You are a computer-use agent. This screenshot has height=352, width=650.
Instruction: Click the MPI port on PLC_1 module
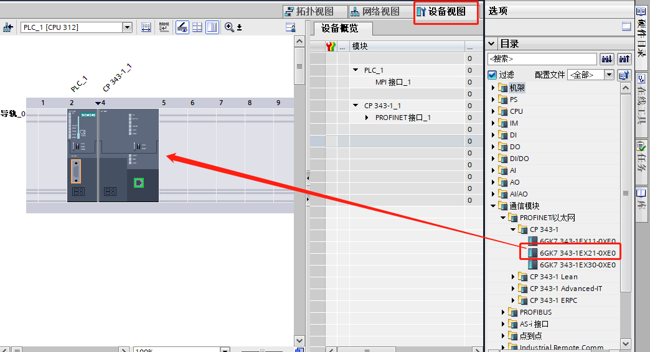click(76, 171)
